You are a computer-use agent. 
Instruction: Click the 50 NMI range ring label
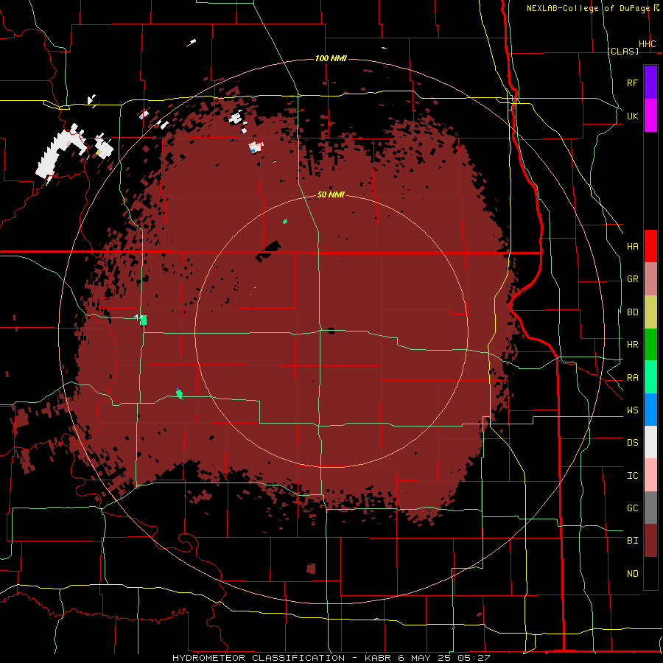pyautogui.click(x=331, y=194)
